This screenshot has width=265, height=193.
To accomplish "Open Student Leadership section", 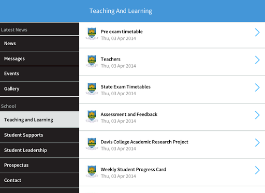I will 39,150.
